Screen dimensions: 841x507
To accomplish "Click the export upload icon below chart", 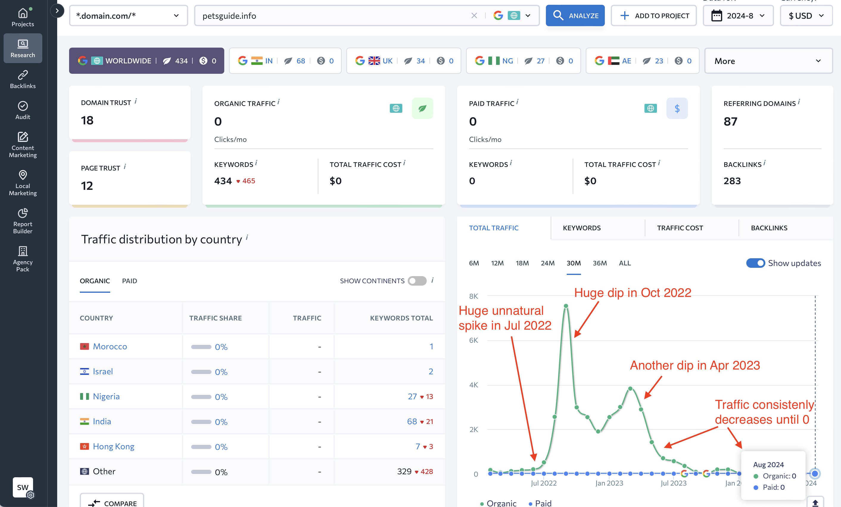I will pyautogui.click(x=815, y=502).
